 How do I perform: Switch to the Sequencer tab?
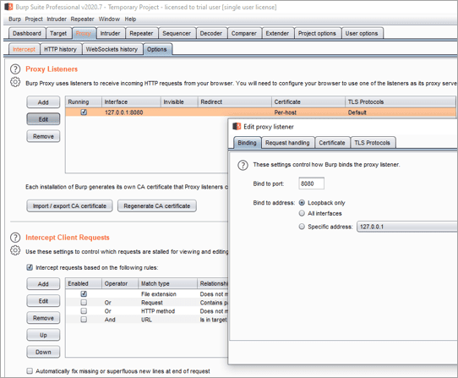pos(177,33)
